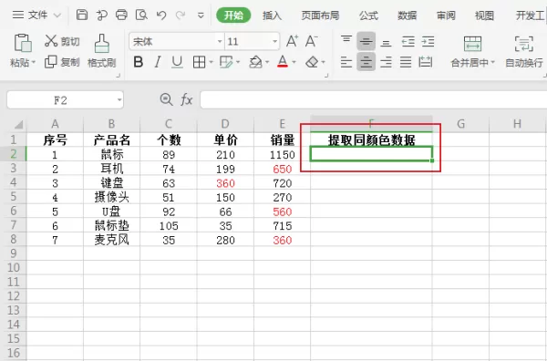The height and width of the screenshot is (361, 547).
Task: Increase indent of cell content
Action: (x=428, y=41)
